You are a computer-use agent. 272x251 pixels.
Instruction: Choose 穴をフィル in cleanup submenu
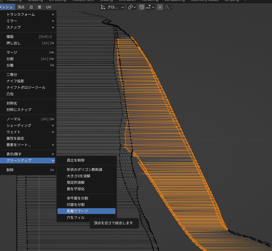[86, 218]
